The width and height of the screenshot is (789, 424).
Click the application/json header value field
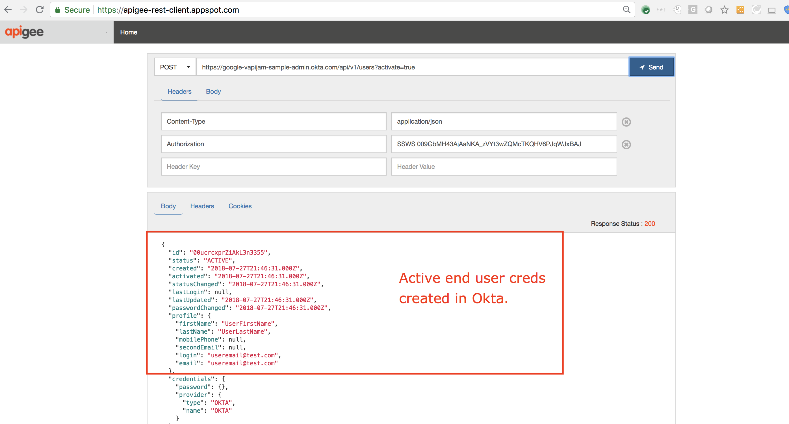coord(504,121)
